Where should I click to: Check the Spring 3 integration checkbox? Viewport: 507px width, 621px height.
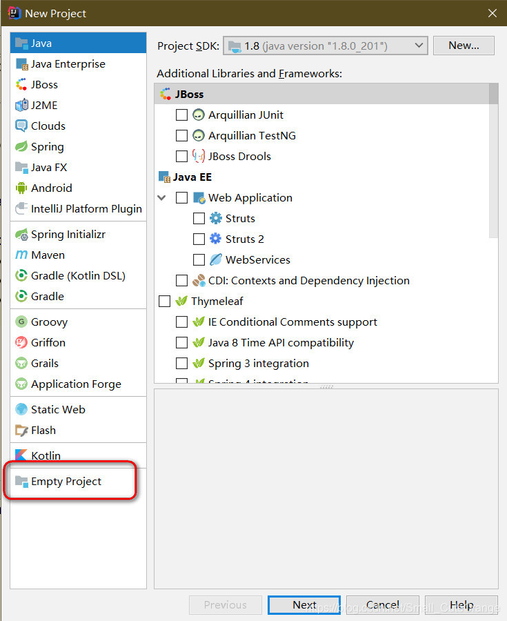[x=181, y=363]
